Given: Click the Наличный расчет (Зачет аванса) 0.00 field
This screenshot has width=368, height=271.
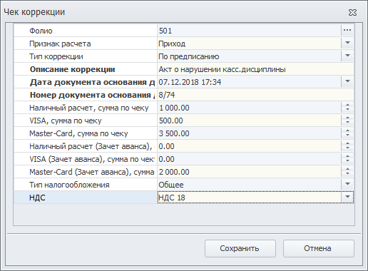Looking at the screenshot, I should (249, 146).
